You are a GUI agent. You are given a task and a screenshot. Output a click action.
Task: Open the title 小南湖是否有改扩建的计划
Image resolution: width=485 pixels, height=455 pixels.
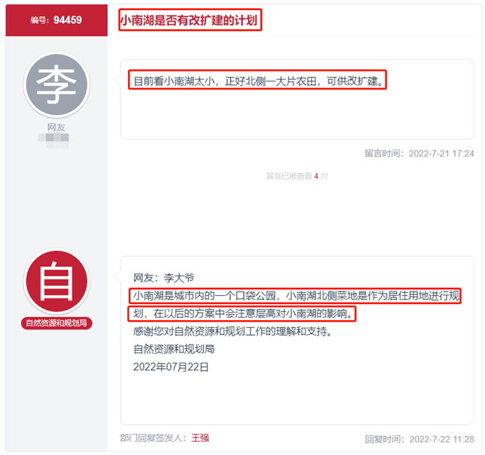click(x=189, y=21)
